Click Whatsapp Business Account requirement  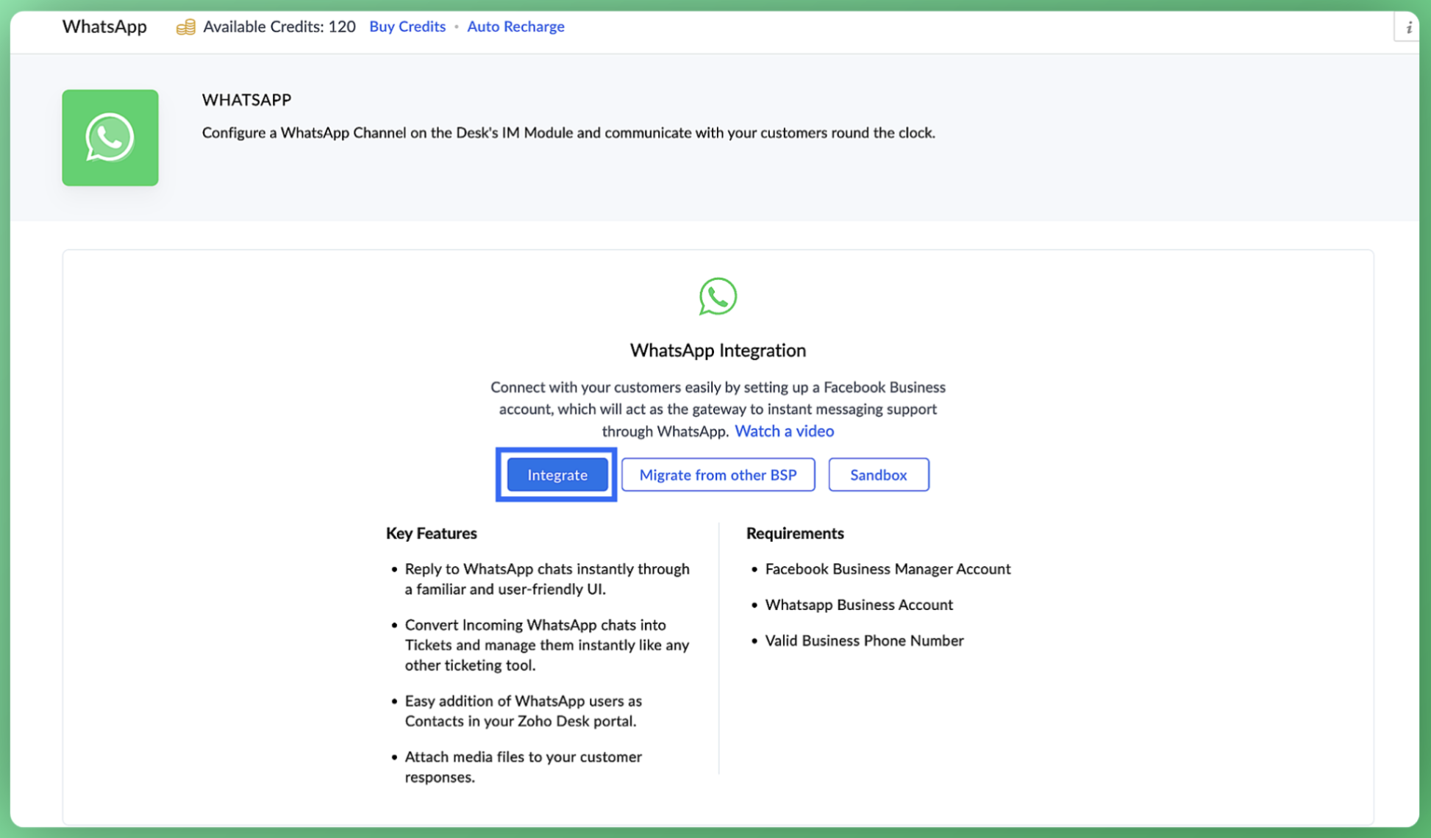(x=859, y=605)
